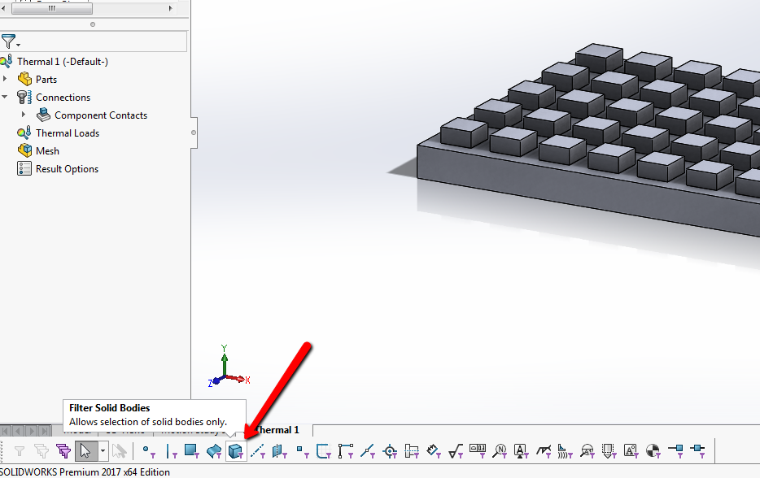The image size is (760, 478).
Task: Click left arrow of panel horizontal scrollbar
Action: pos(4,8)
